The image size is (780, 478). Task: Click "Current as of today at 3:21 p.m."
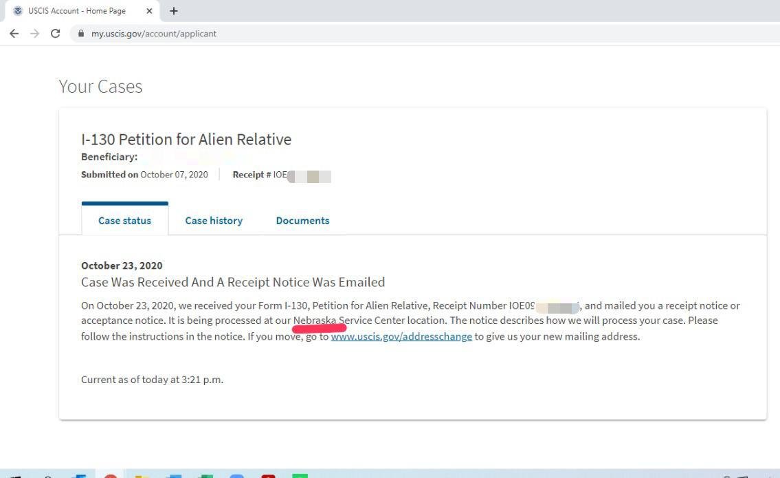click(152, 380)
